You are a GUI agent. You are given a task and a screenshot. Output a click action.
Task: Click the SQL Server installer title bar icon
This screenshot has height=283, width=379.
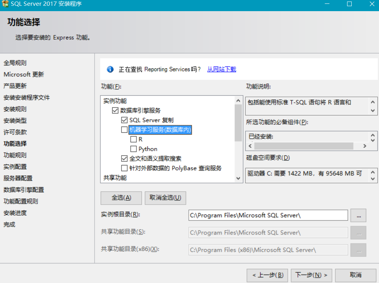coord(5,4)
